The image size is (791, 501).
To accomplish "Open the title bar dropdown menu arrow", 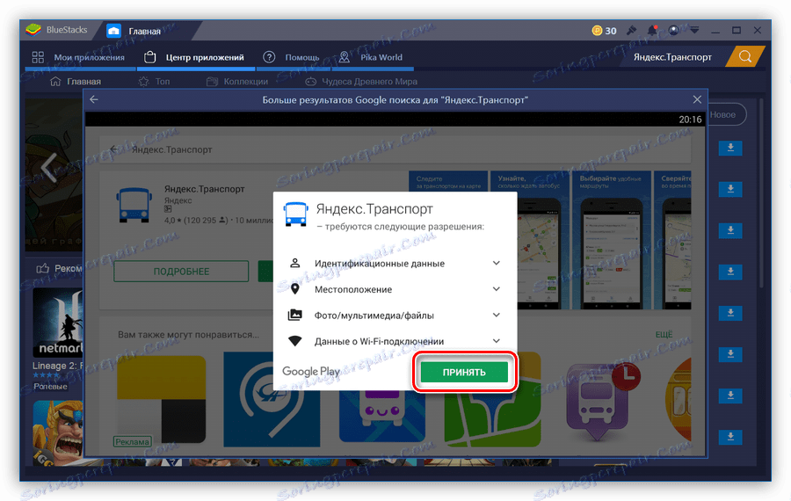I will (694, 30).
